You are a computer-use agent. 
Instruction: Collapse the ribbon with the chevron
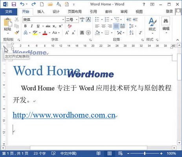[177, 40]
